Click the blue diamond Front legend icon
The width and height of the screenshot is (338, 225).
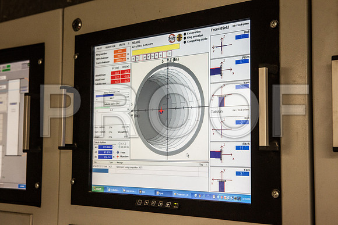point(118,152)
